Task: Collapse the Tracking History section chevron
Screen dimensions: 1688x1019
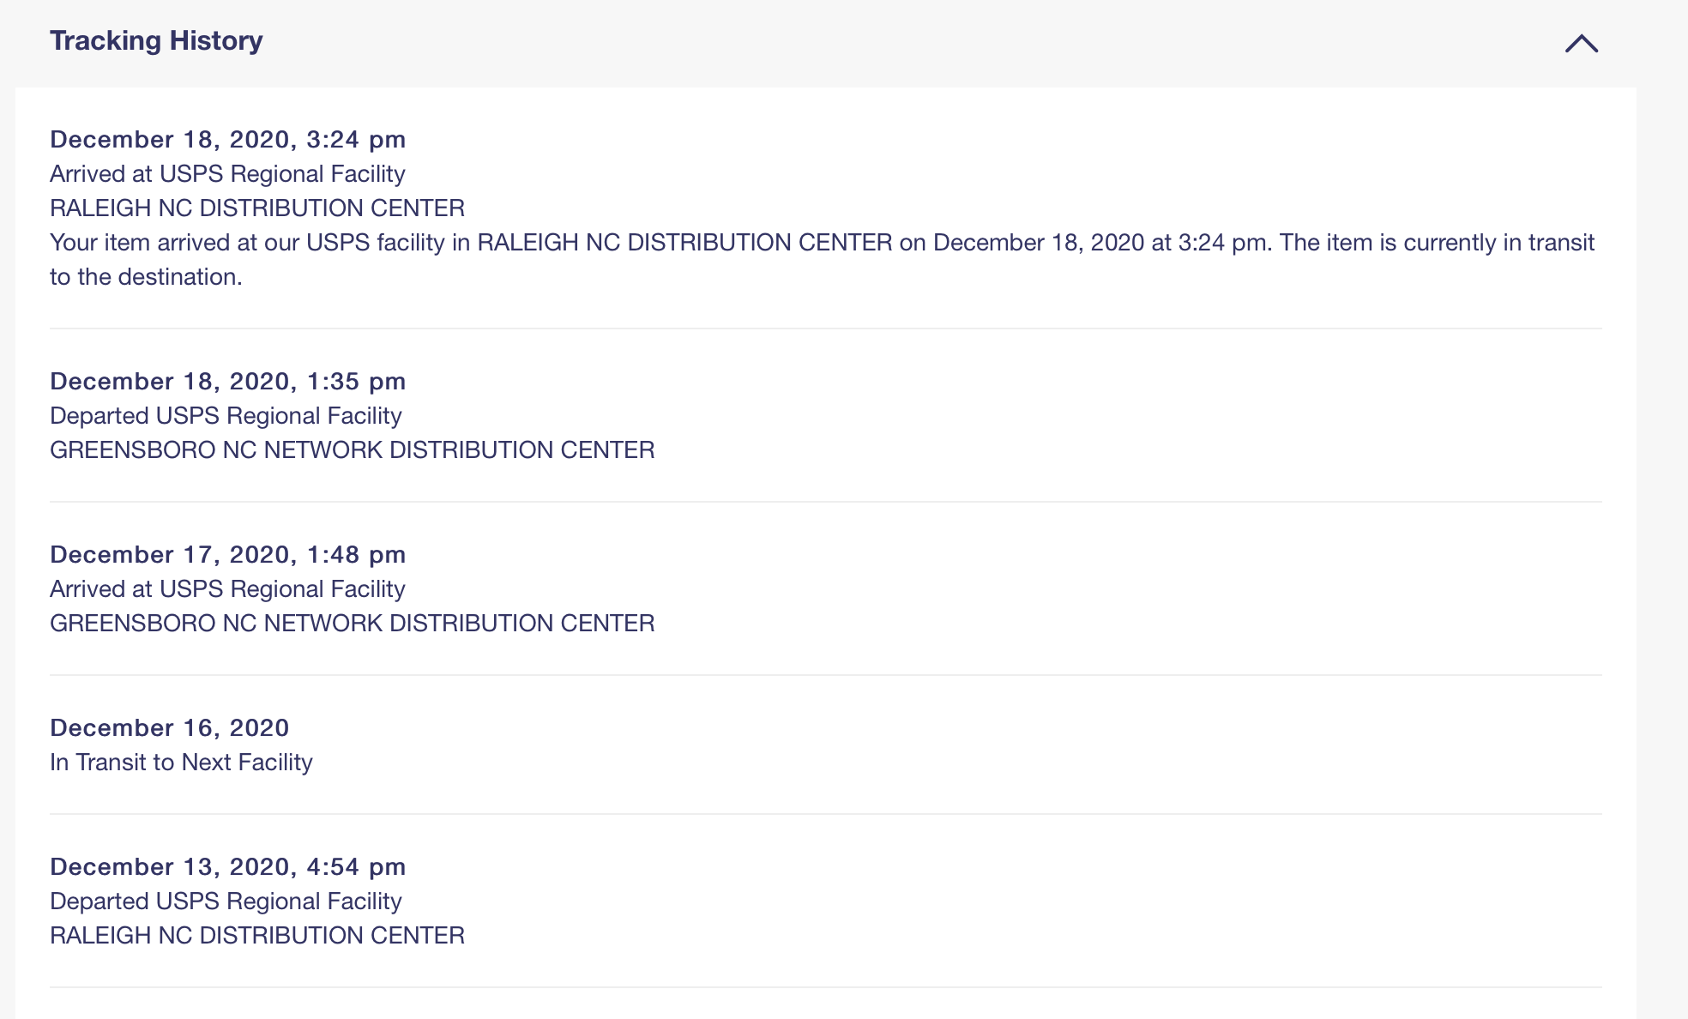Action: click(x=1581, y=43)
